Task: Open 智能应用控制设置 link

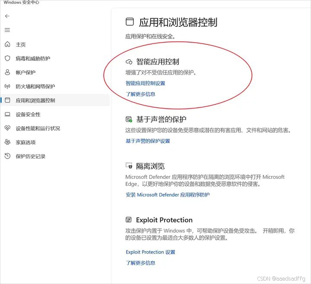Action: [146, 83]
